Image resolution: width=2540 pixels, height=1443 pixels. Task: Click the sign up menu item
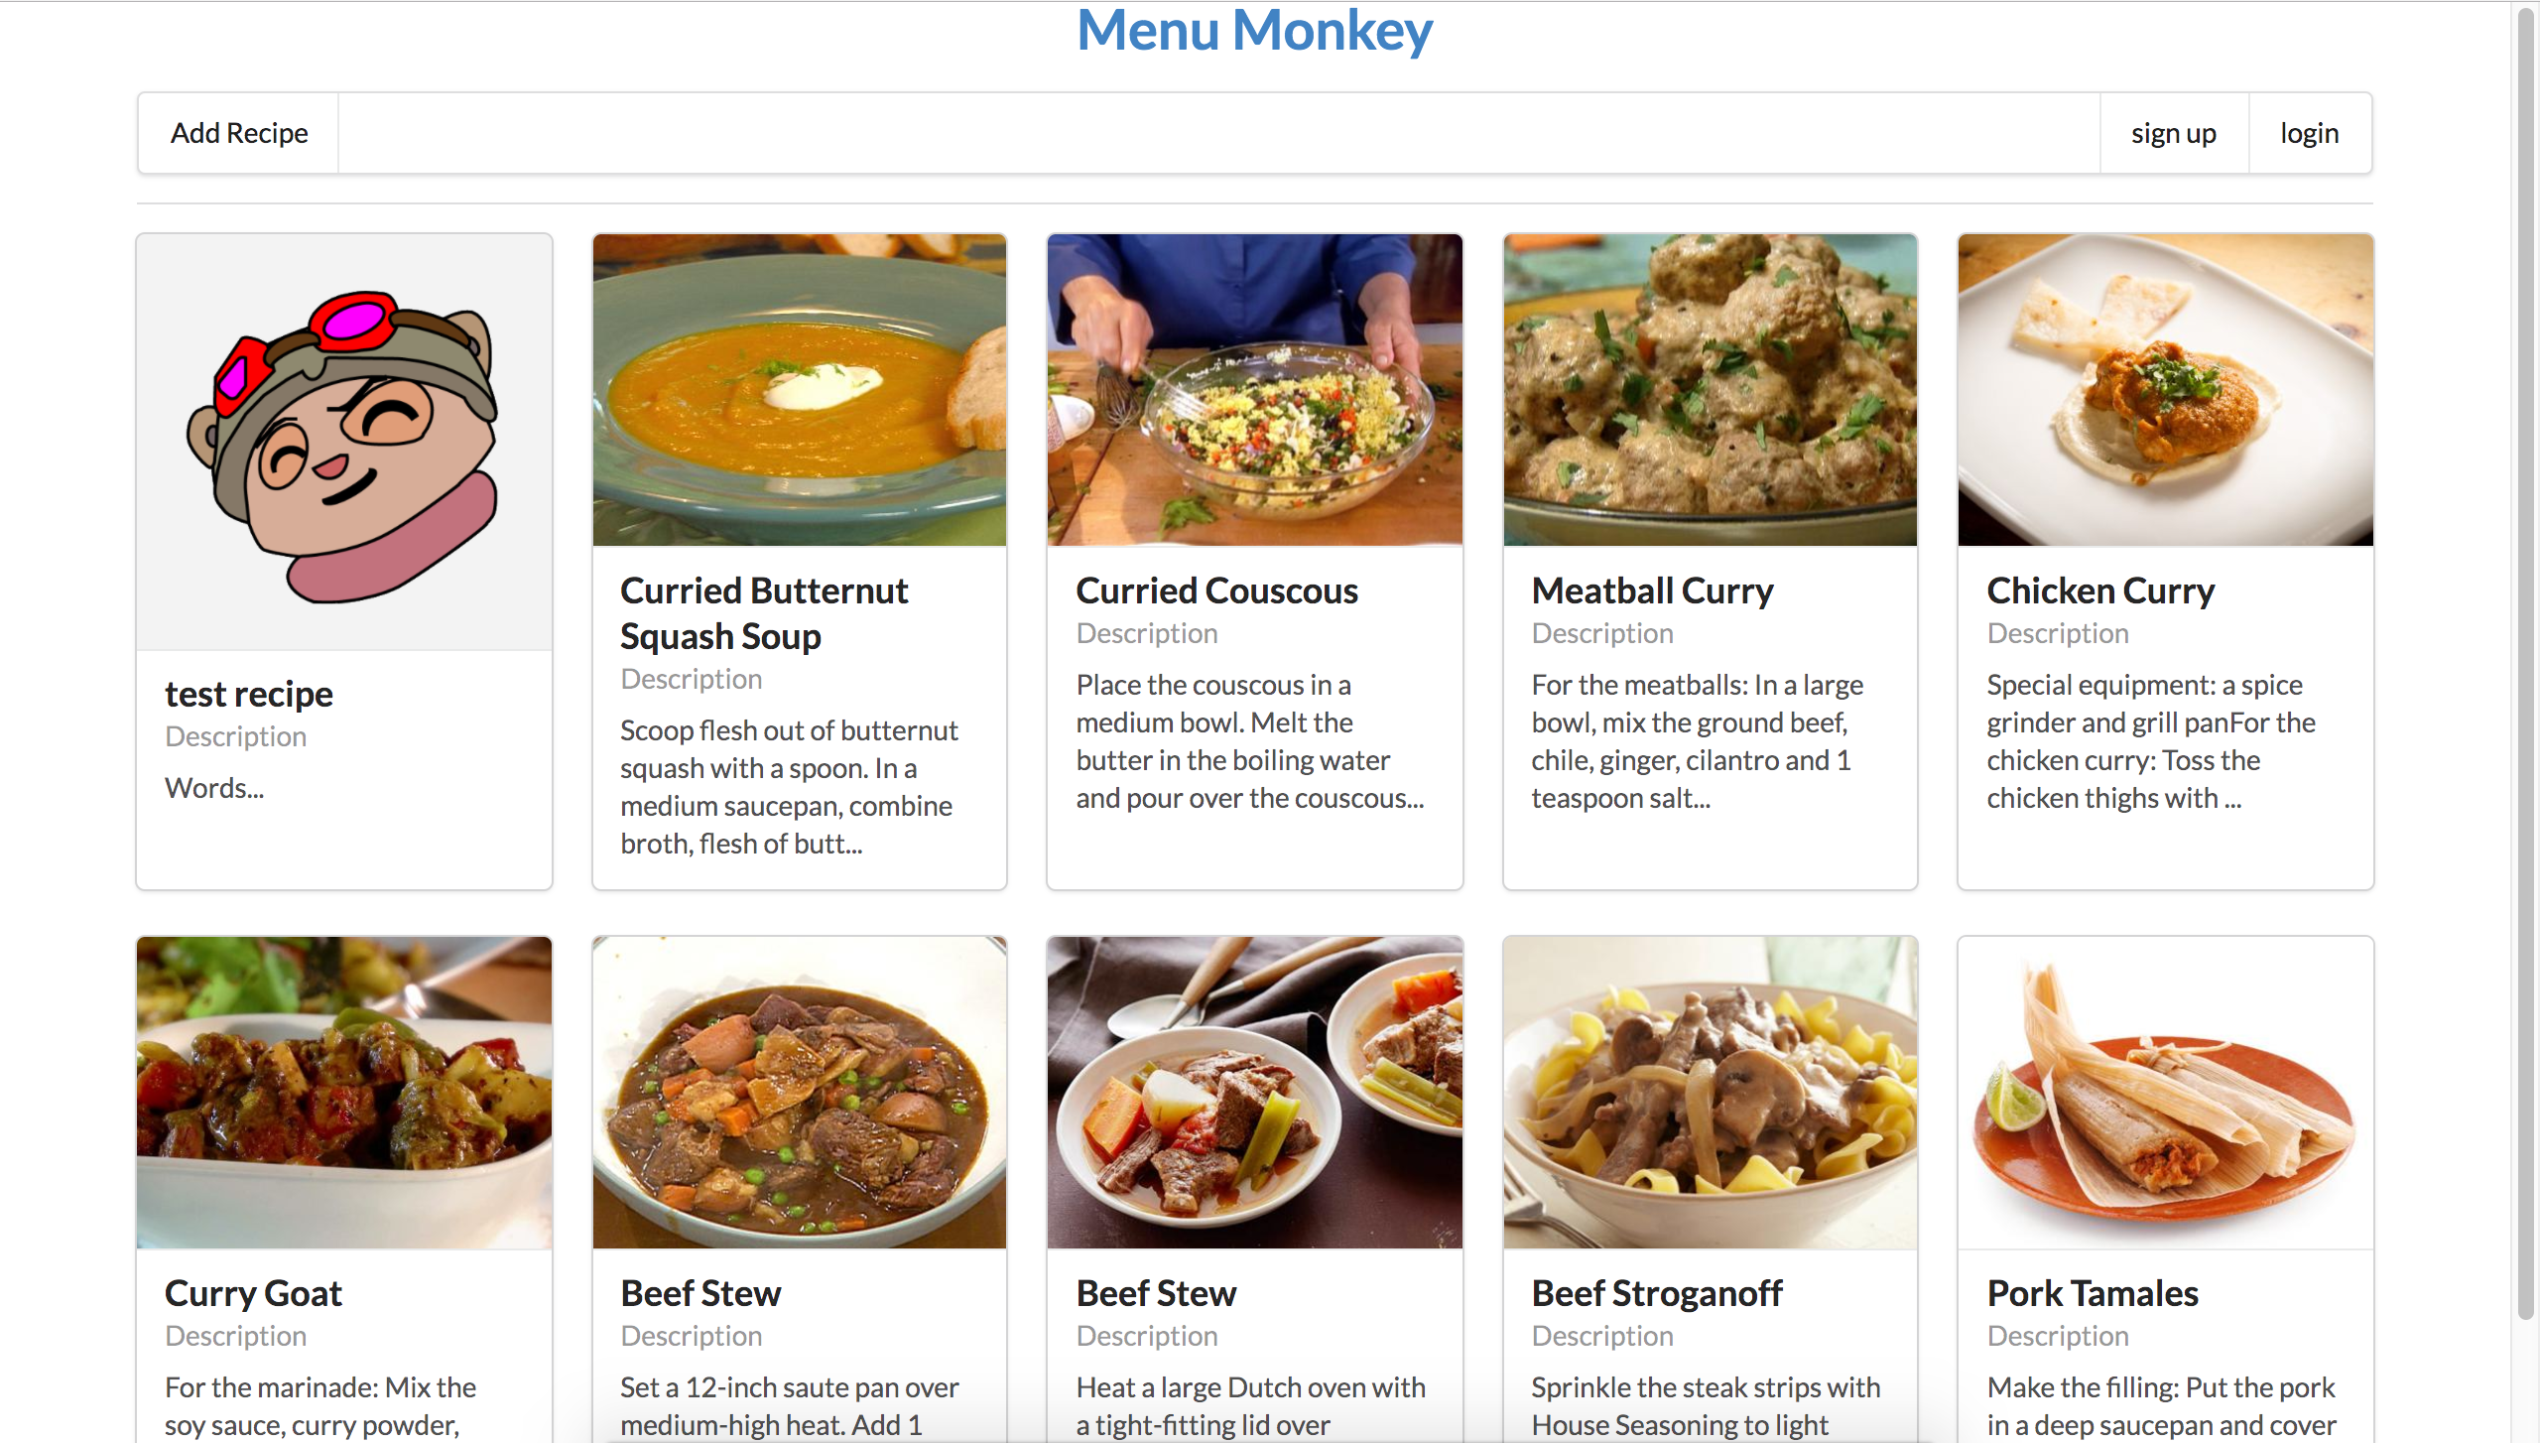coord(2174,133)
